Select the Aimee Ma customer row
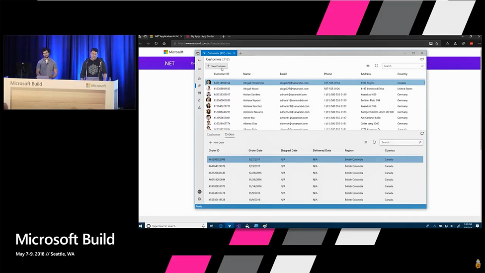This screenshot has width=485, height=273. click(315, 118)
